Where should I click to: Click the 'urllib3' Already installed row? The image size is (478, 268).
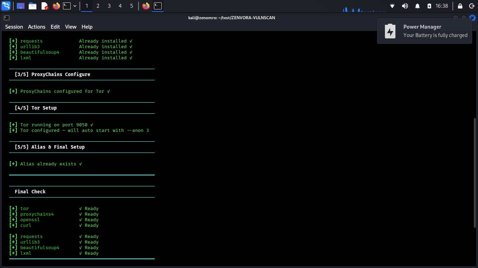(71, 46)
